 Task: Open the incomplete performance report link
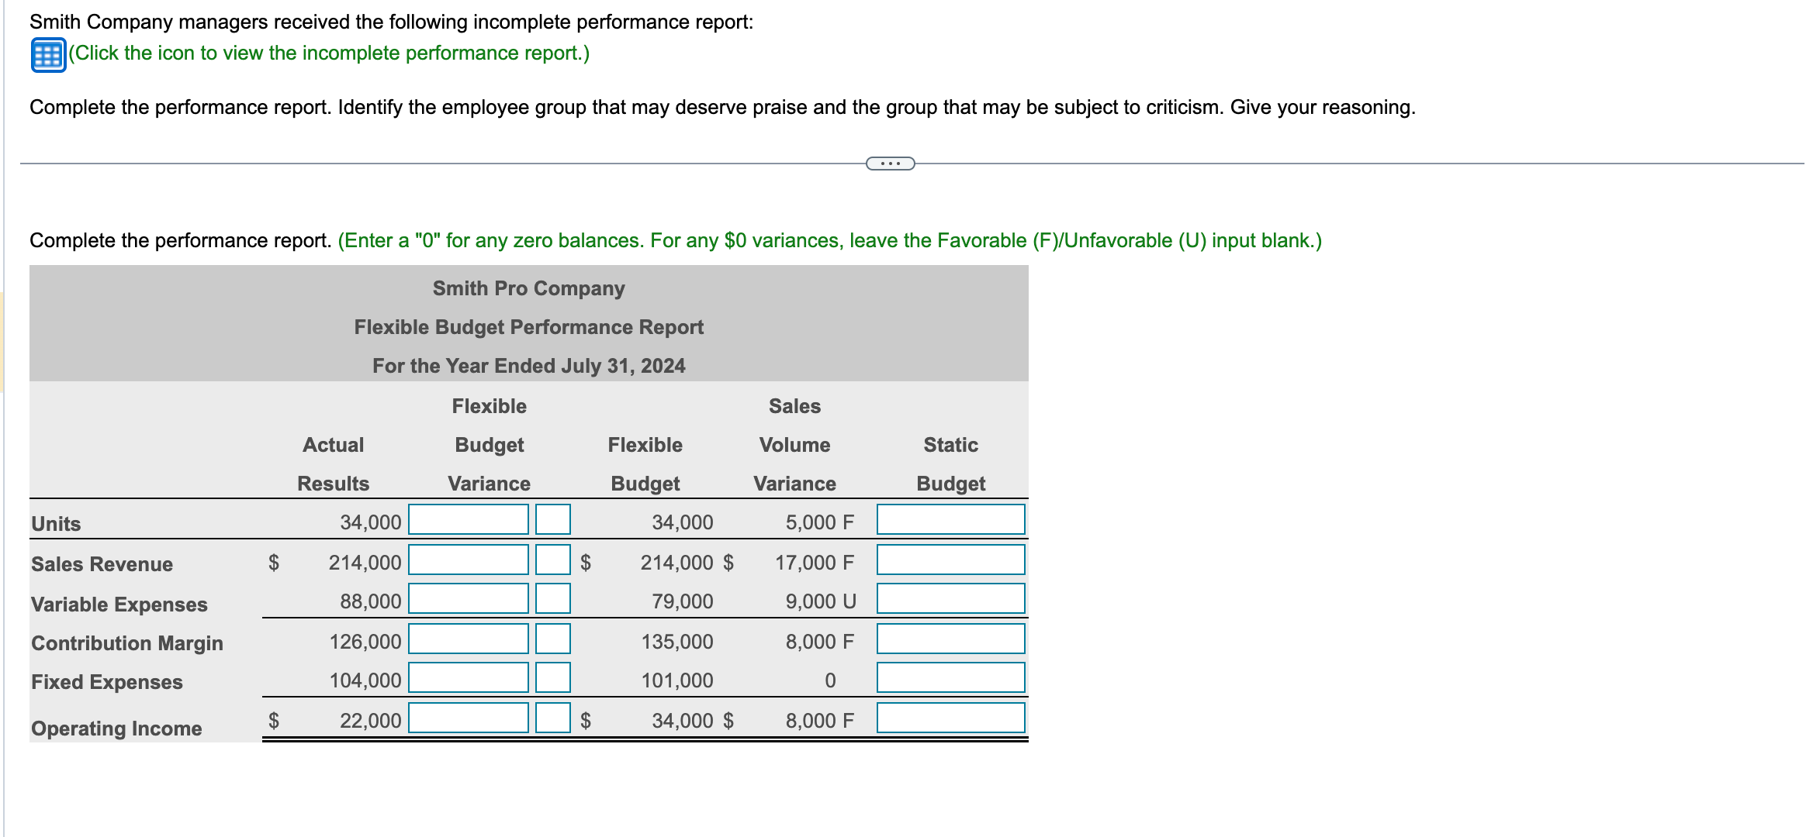pos(326,53)
